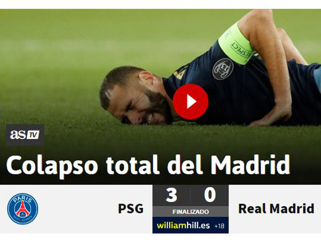Click the FINALIZADO match status label

[190, 212]
